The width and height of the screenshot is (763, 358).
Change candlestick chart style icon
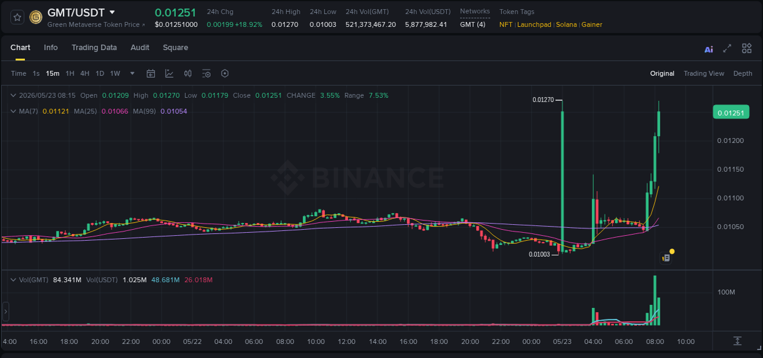click(188, 73)
